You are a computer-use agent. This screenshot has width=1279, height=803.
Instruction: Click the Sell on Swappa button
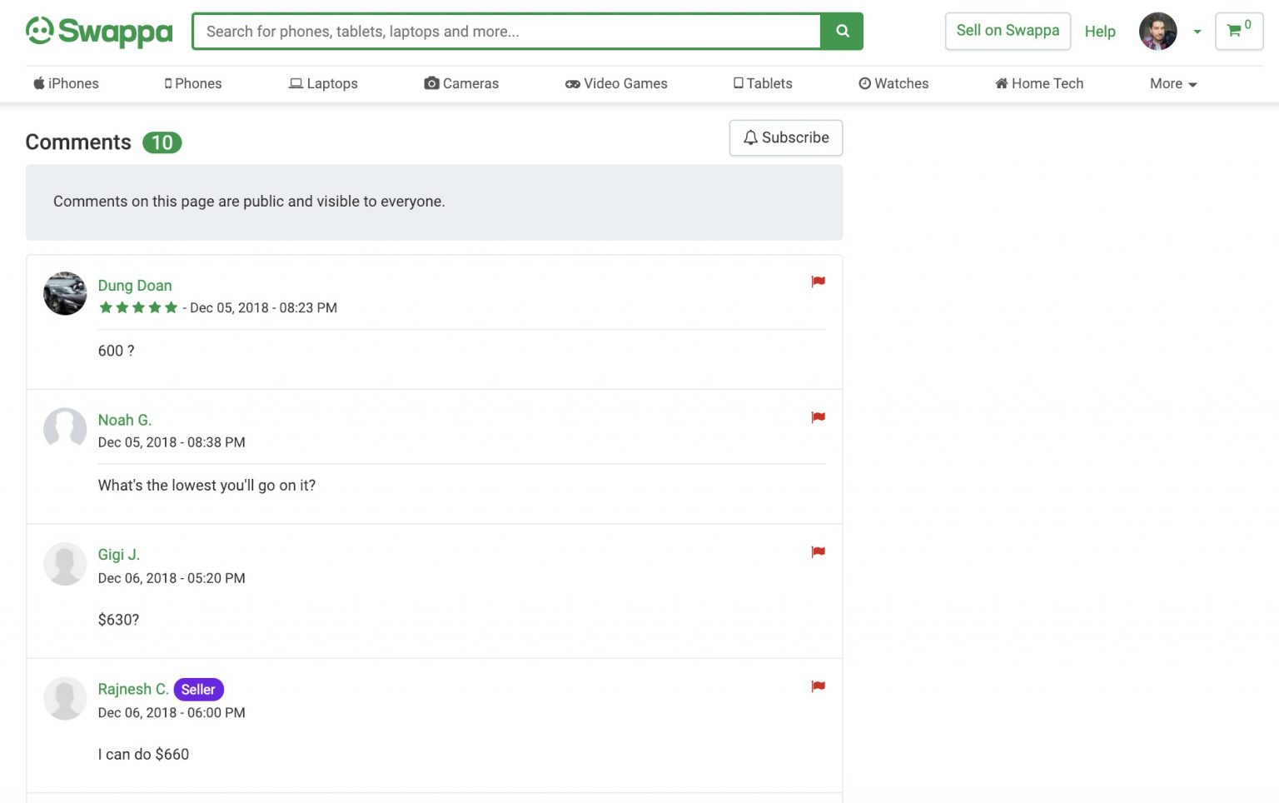click(1008, 30)
